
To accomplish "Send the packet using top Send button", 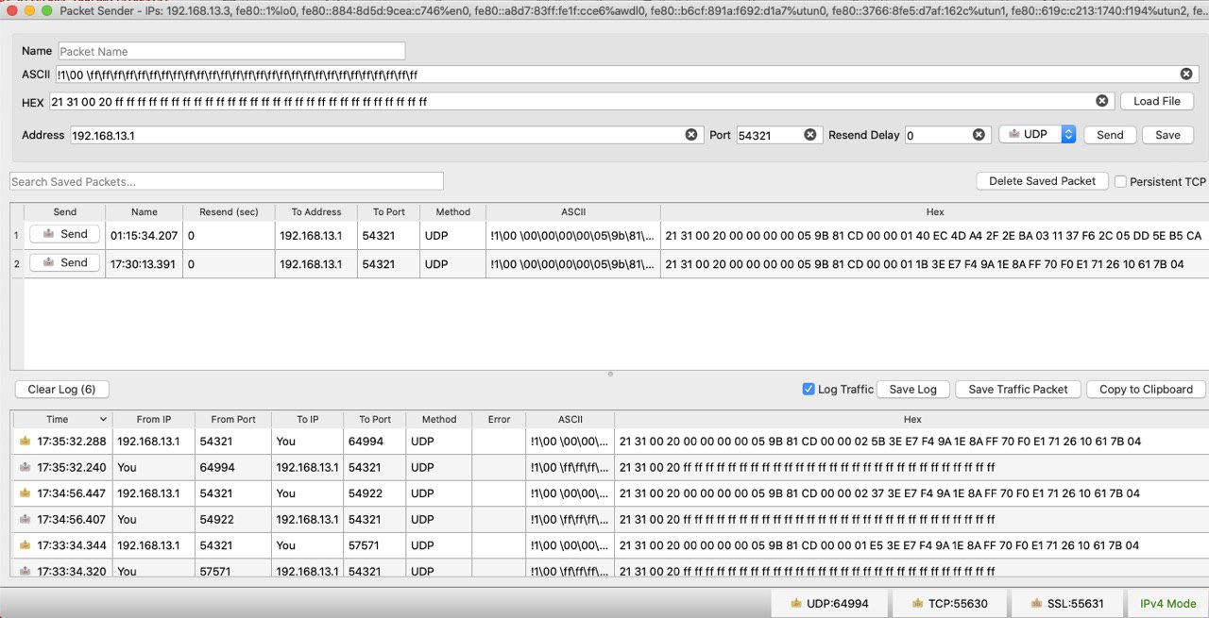I will 1110,135.
